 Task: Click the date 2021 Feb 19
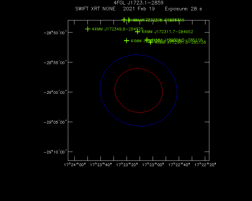[139, 9]
